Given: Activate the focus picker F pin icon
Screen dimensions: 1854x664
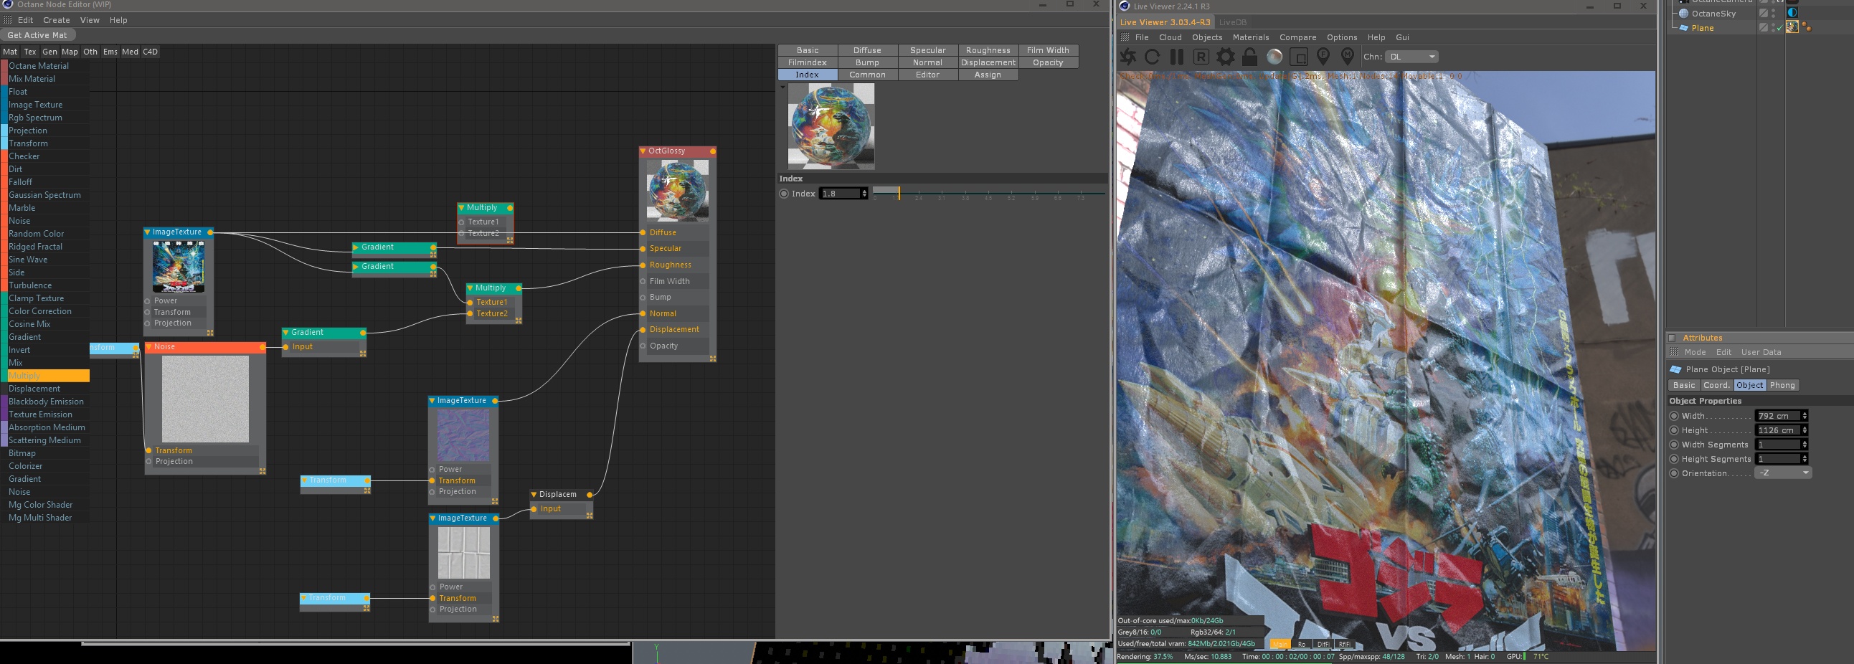Looking at the screenshot, I should tap(1323, 56).
